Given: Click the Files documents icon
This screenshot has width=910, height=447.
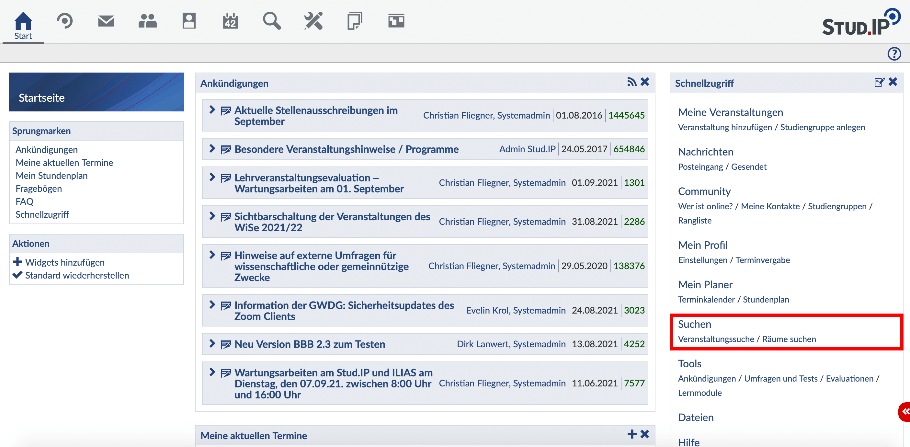Looking at the screenshot, I should pyautogui.click(x=355, y=21).
